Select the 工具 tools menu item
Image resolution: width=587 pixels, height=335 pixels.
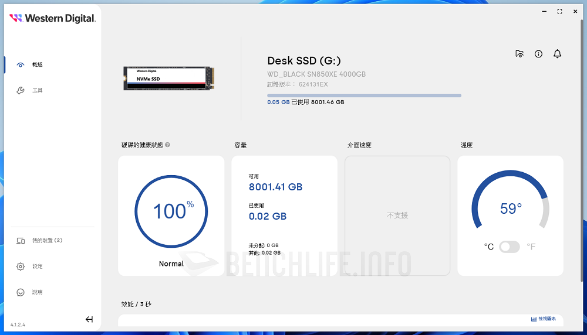pyautogui.click(x=37, y=90)
